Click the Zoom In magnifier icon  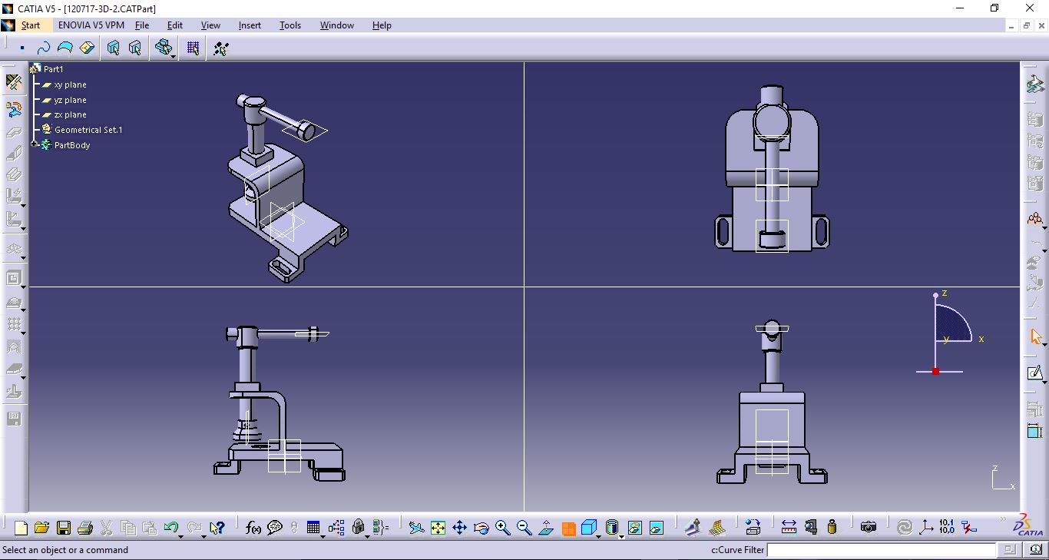pos(504,528)
